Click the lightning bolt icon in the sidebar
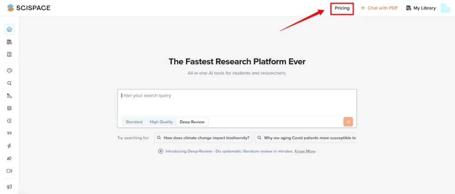 tap(9, 146)
